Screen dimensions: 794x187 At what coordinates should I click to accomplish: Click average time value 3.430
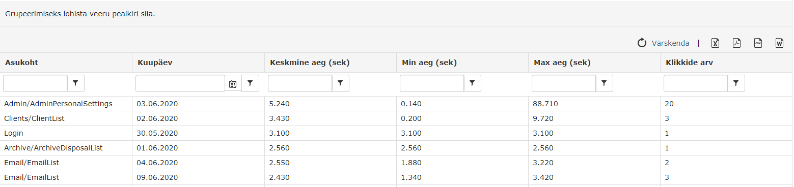tap(279, 118)
